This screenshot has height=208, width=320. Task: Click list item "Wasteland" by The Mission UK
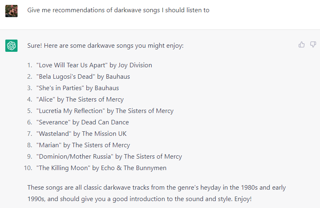coord(82,134)
